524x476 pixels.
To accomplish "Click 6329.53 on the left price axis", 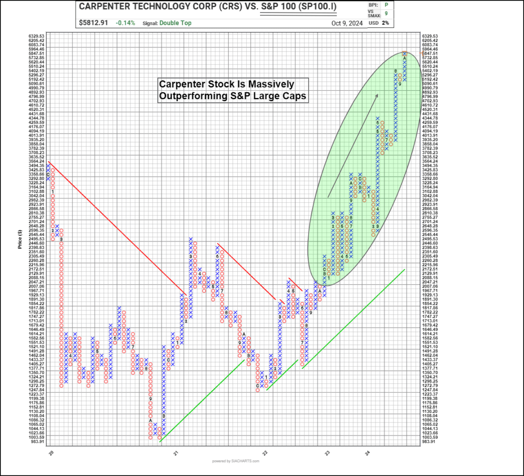I will click(36, 36).
